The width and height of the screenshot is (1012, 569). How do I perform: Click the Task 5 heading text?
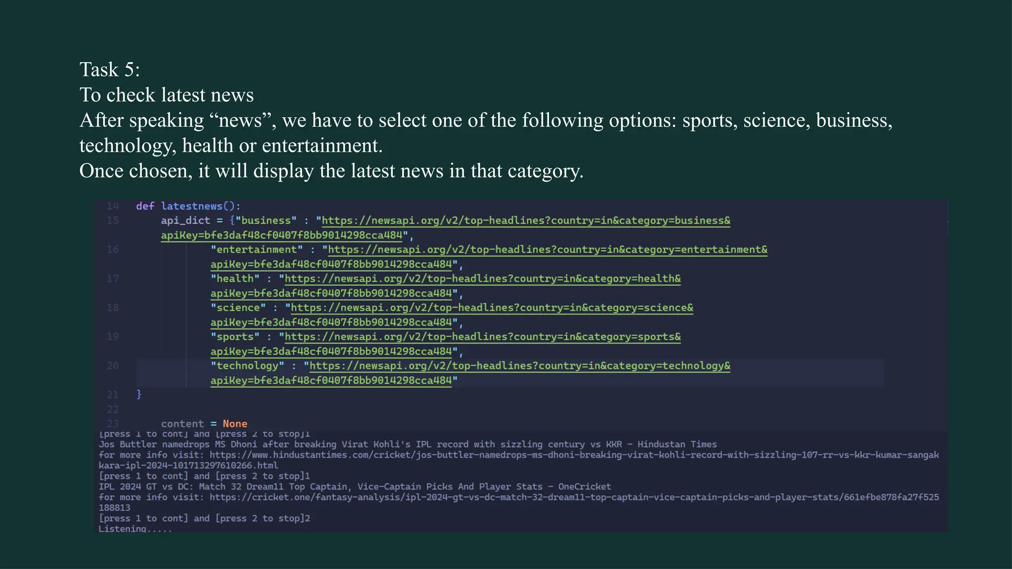tap(110, 70)
